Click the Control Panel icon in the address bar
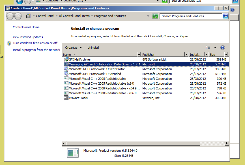 29,16
